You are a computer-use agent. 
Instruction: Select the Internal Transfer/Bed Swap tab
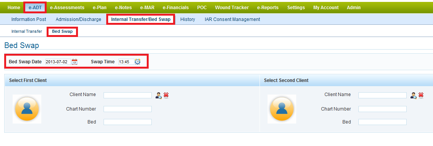[x=141, y=19]
